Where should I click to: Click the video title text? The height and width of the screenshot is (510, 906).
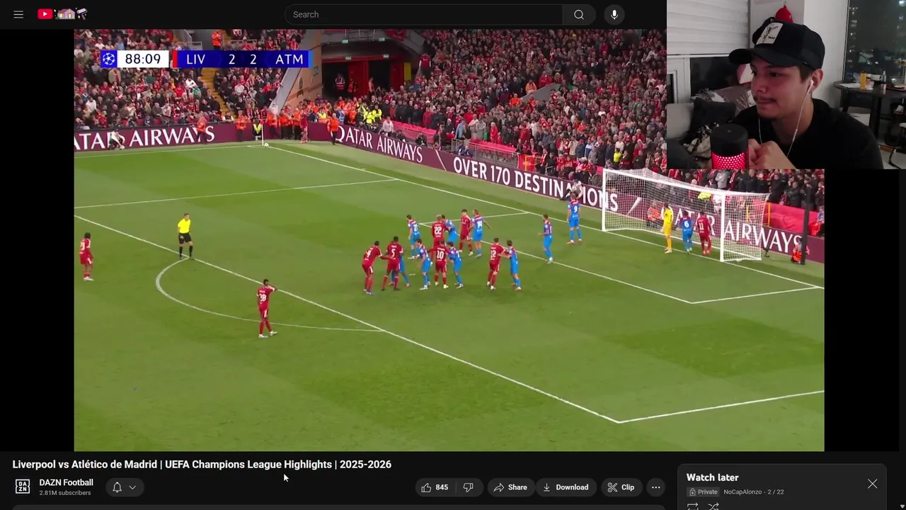tap(202, 465)
